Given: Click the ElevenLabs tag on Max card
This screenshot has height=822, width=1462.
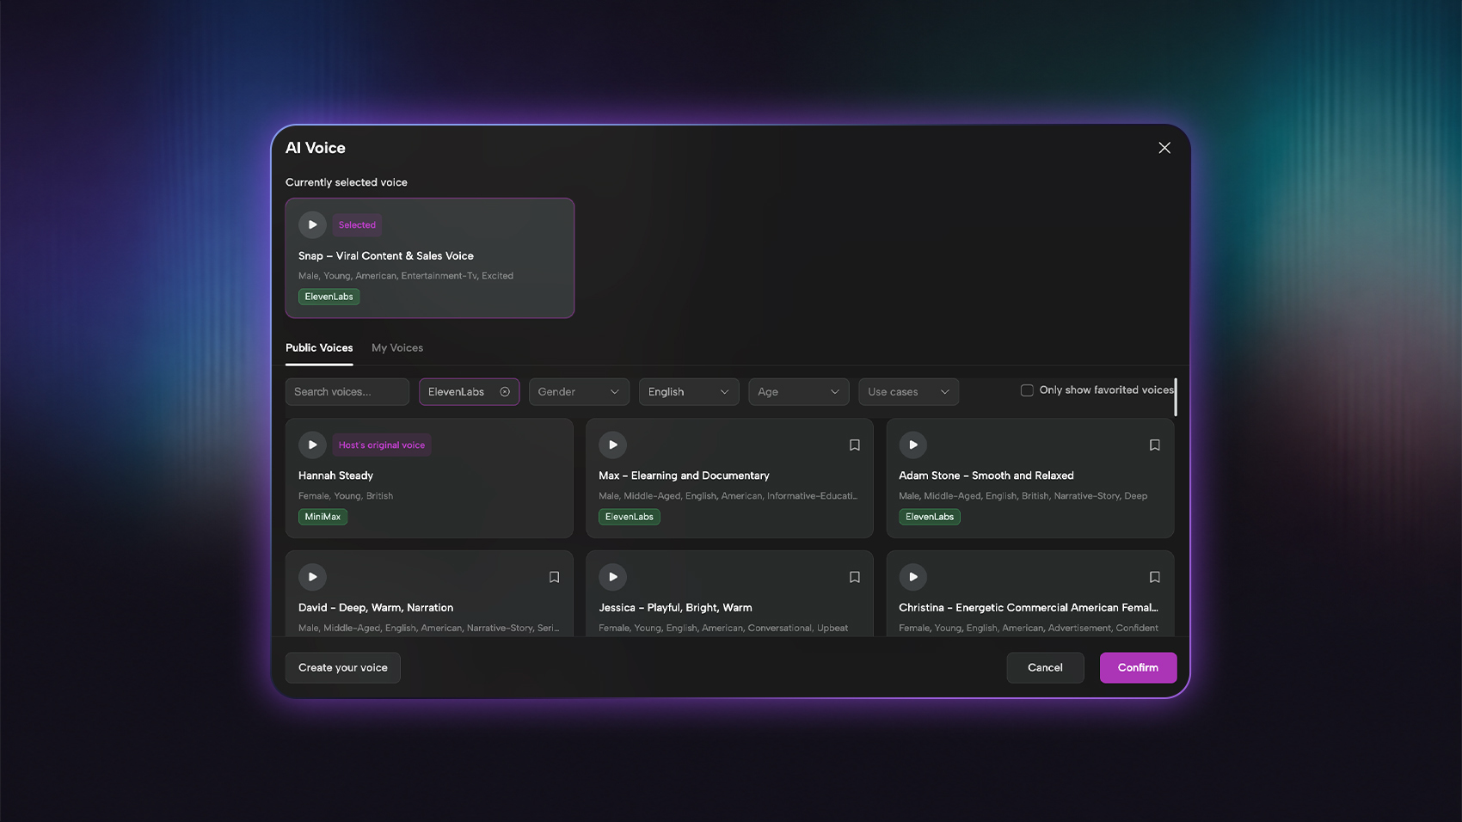Looking at the screenshot, I should point(630,517).
